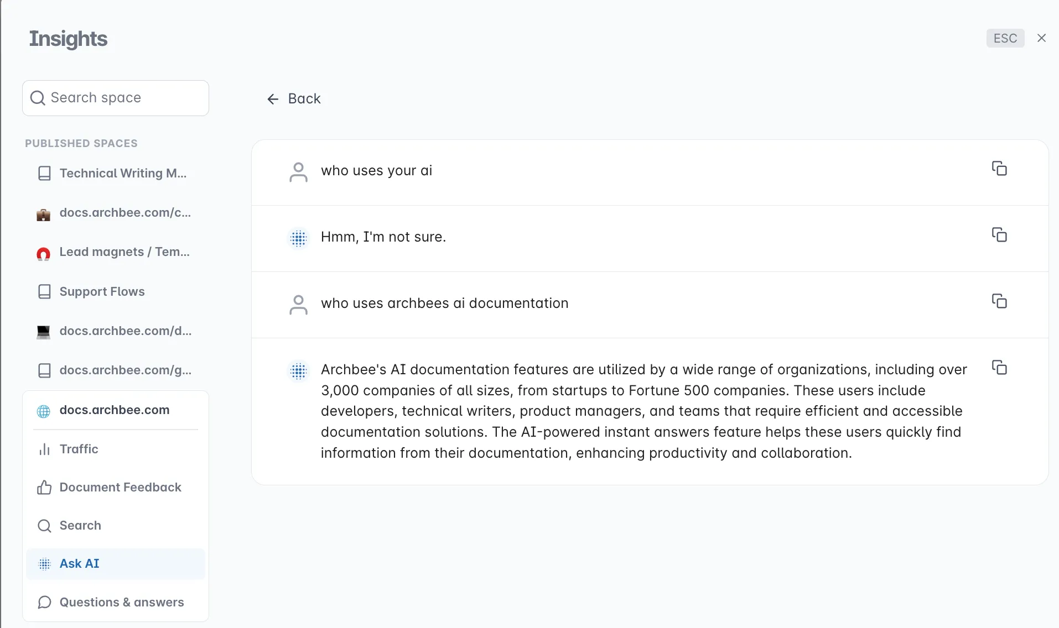1059x628 pixels.
Task: Click the book icon next to Support Flows
Action: 44,292
